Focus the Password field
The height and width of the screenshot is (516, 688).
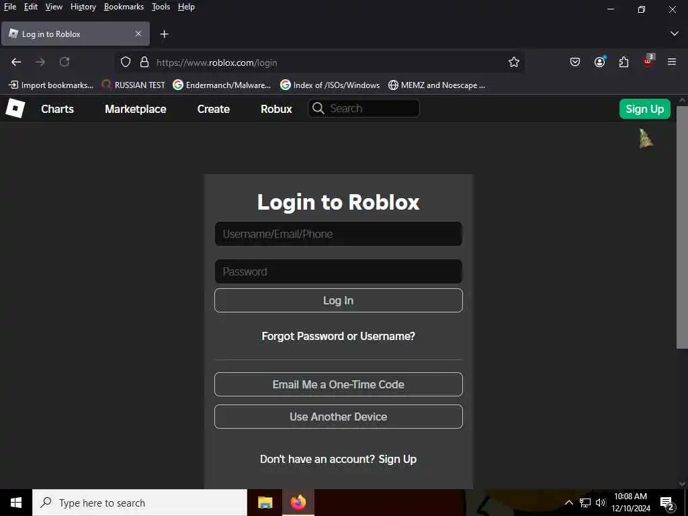click(339, 271)
